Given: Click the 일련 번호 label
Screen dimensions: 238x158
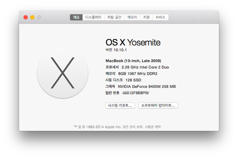Looking at the screenshot, I should (x=112, y=93).
